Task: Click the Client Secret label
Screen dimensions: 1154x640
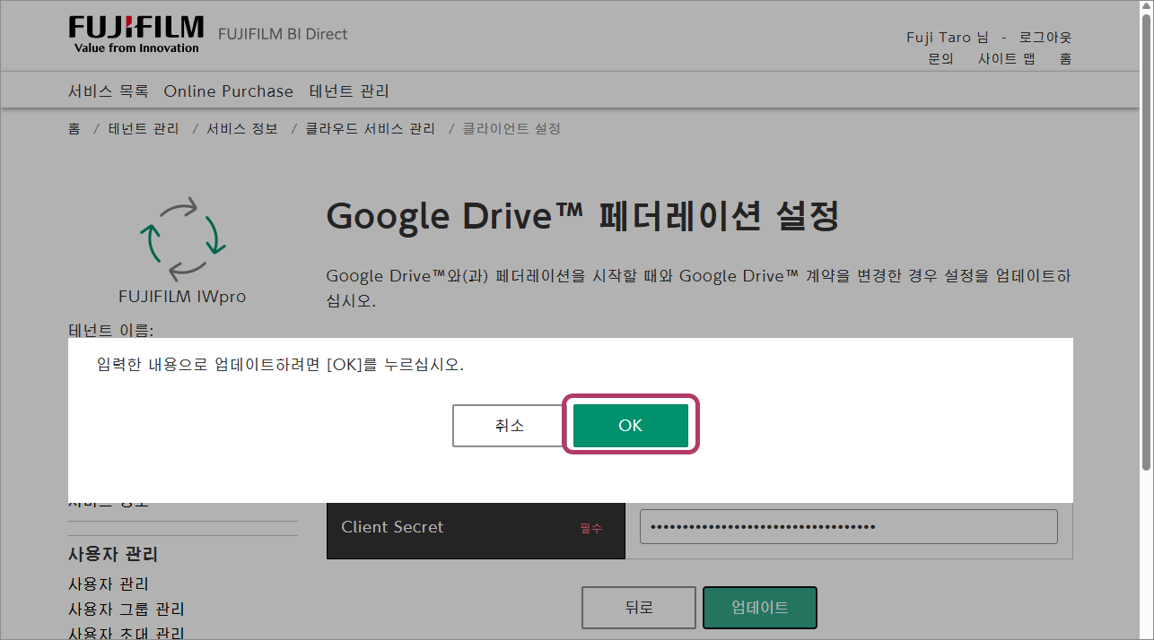Action: coord(392,527)
